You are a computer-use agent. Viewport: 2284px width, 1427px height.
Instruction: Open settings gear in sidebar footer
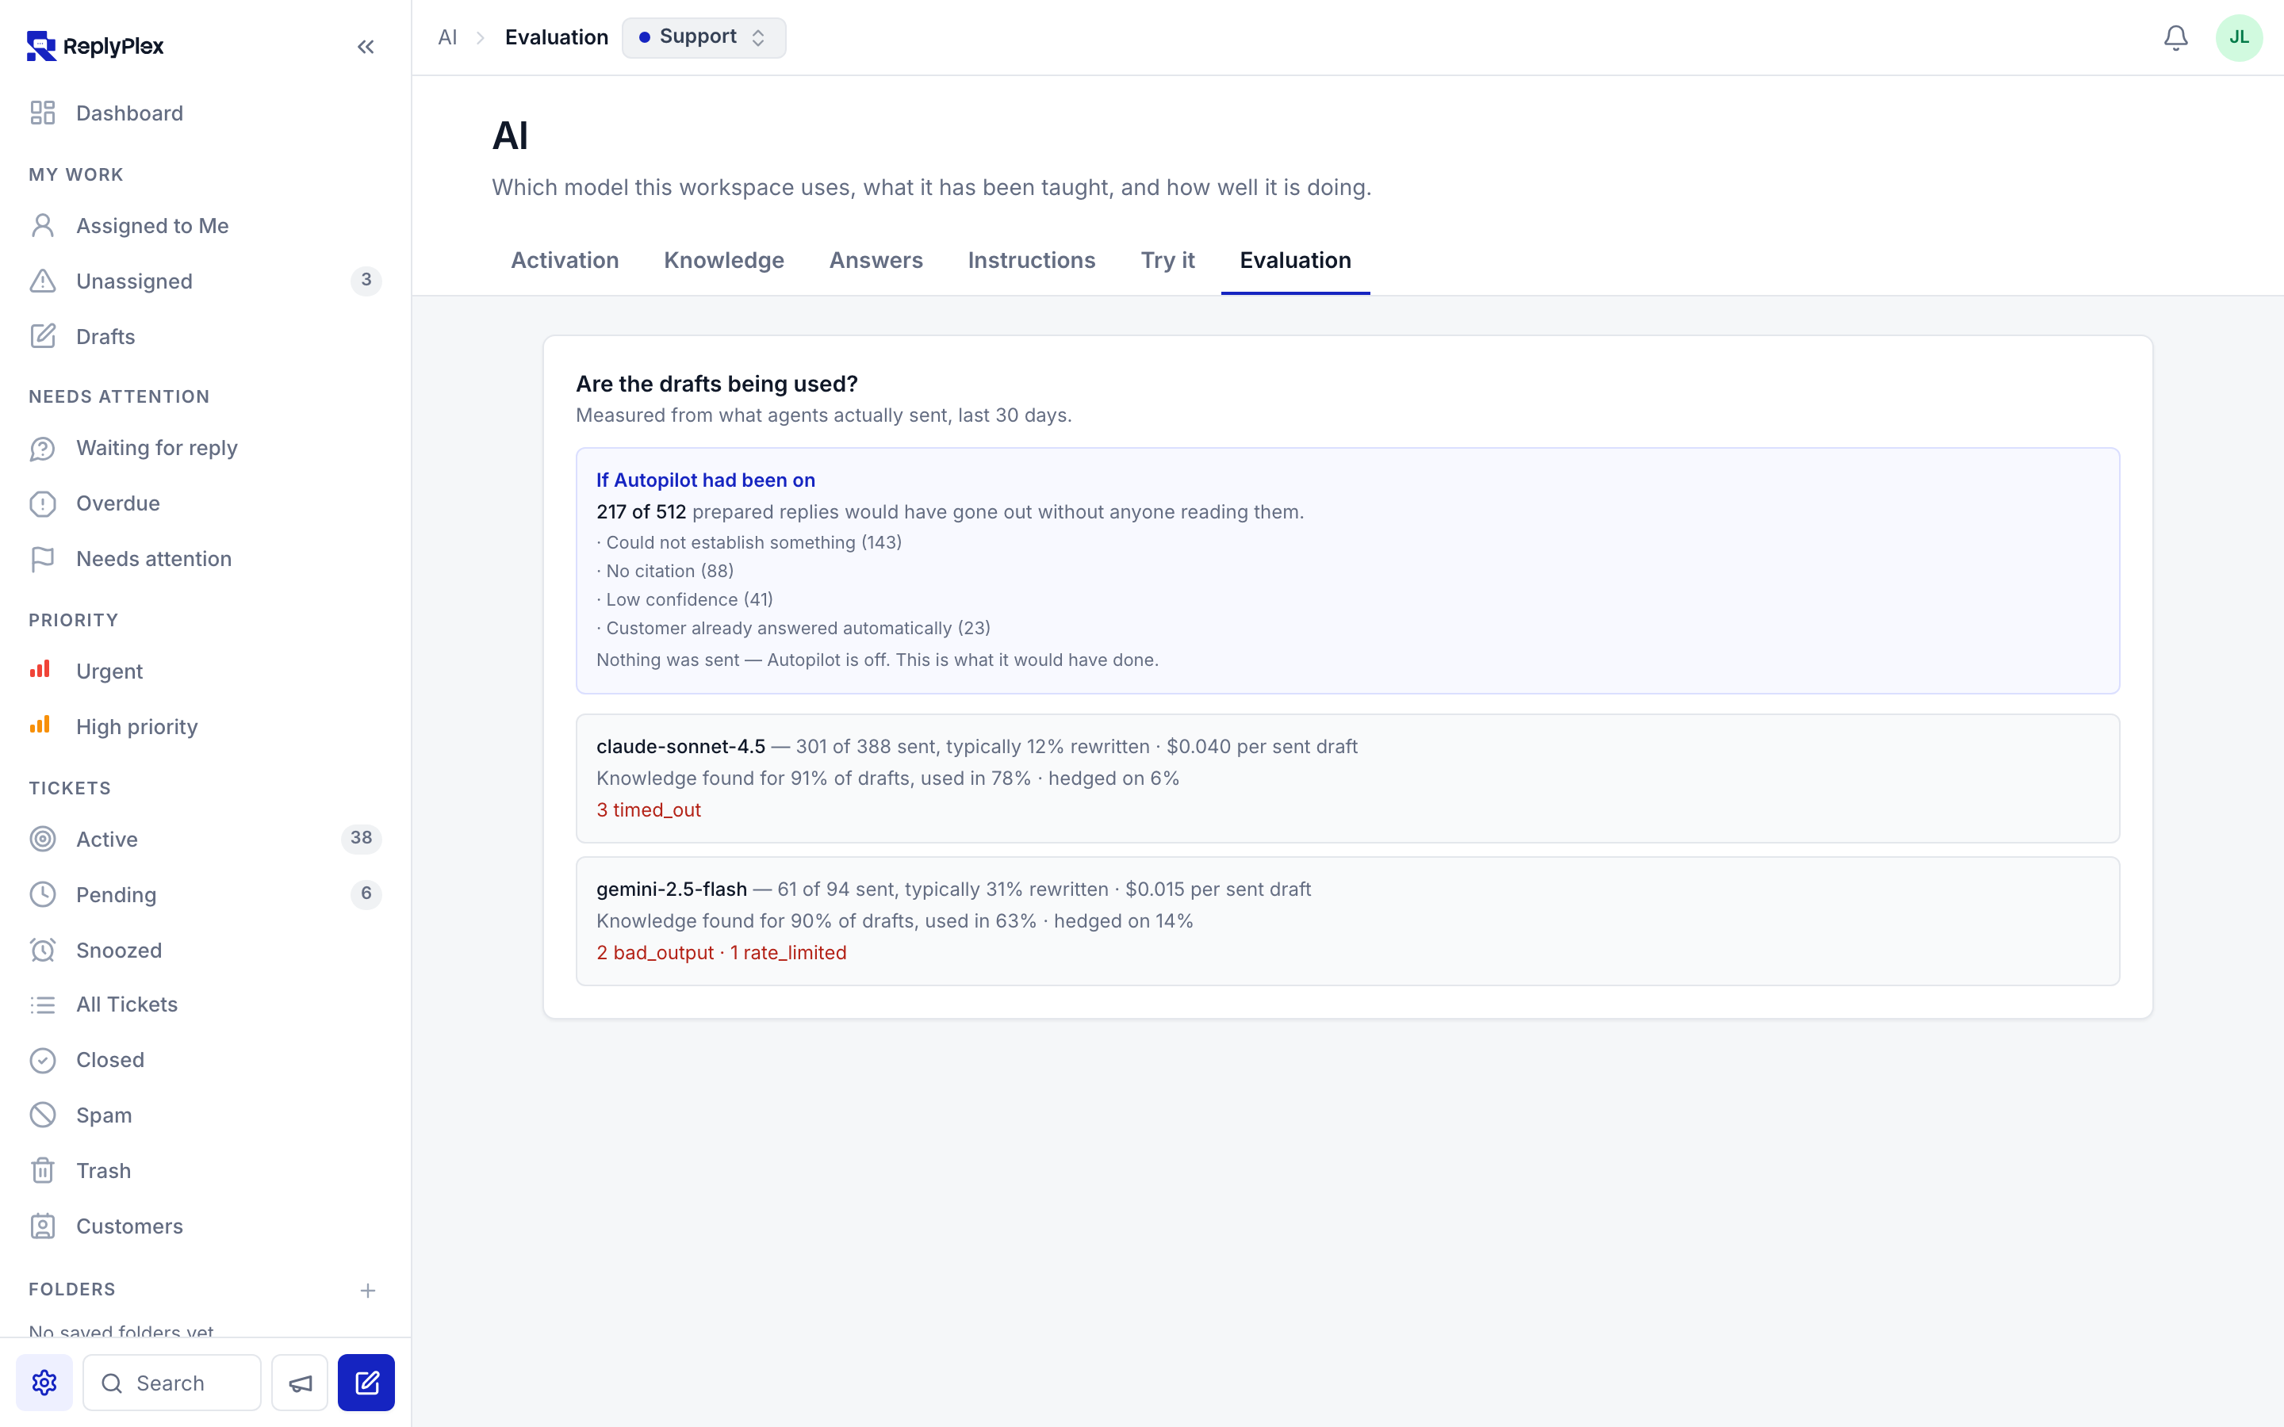tap(44, 1382)
